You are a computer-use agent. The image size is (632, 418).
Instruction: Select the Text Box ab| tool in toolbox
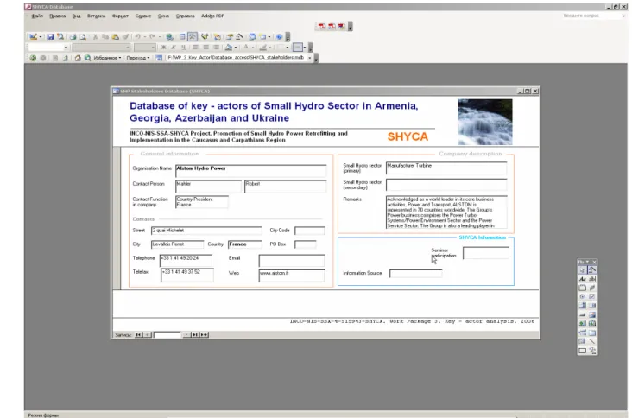[592, 279]
